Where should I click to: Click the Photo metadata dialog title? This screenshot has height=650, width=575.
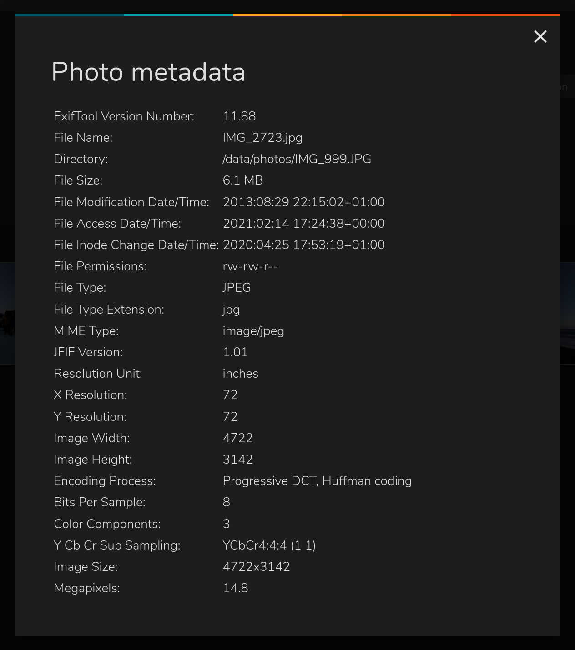pos(149,72)
